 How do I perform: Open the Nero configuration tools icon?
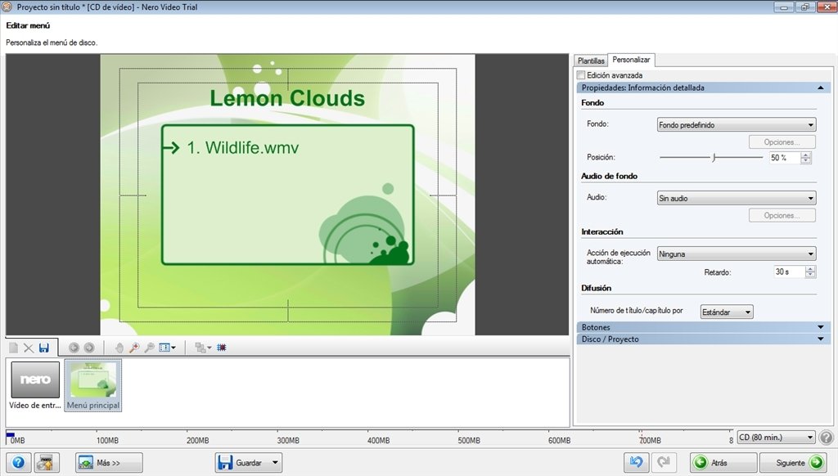[47, 463]
